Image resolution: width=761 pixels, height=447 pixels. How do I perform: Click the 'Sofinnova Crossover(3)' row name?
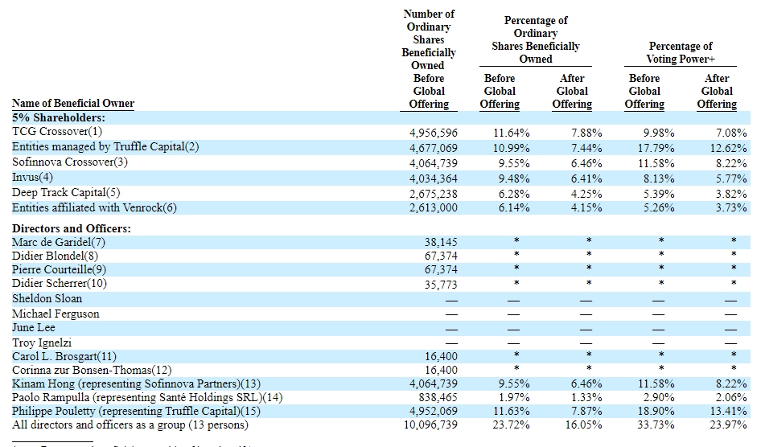coord(70,162)
